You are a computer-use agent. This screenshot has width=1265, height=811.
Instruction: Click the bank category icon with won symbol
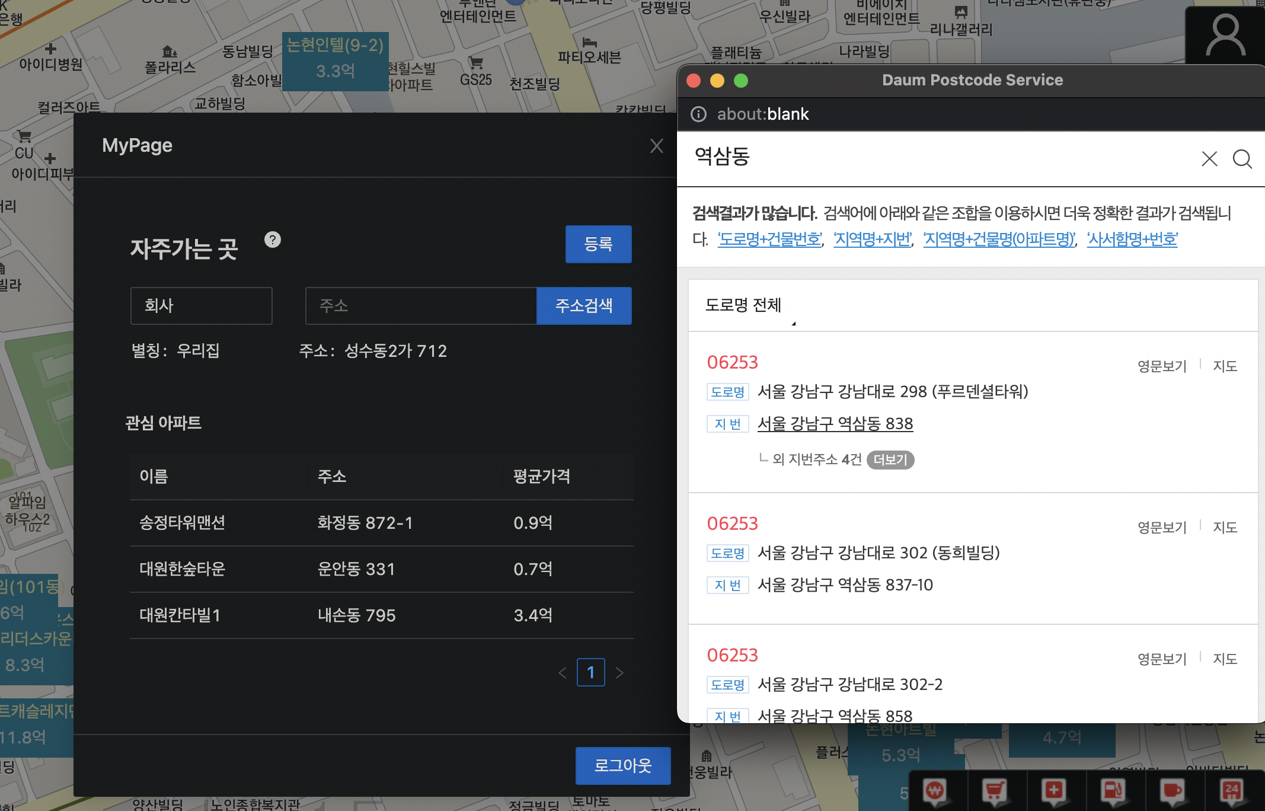click(x=935, y=791)
